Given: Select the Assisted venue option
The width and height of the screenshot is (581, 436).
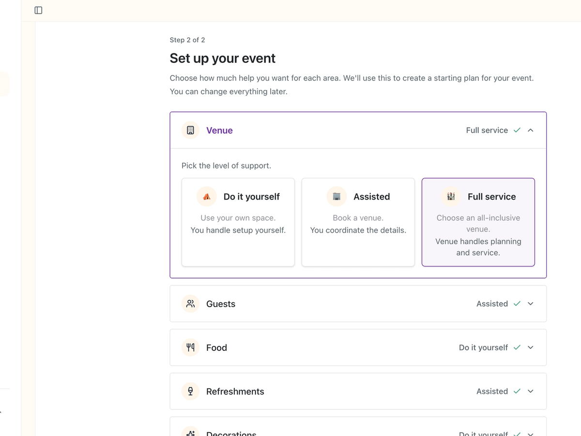Looking at the screenshot, I should [358, 222].
